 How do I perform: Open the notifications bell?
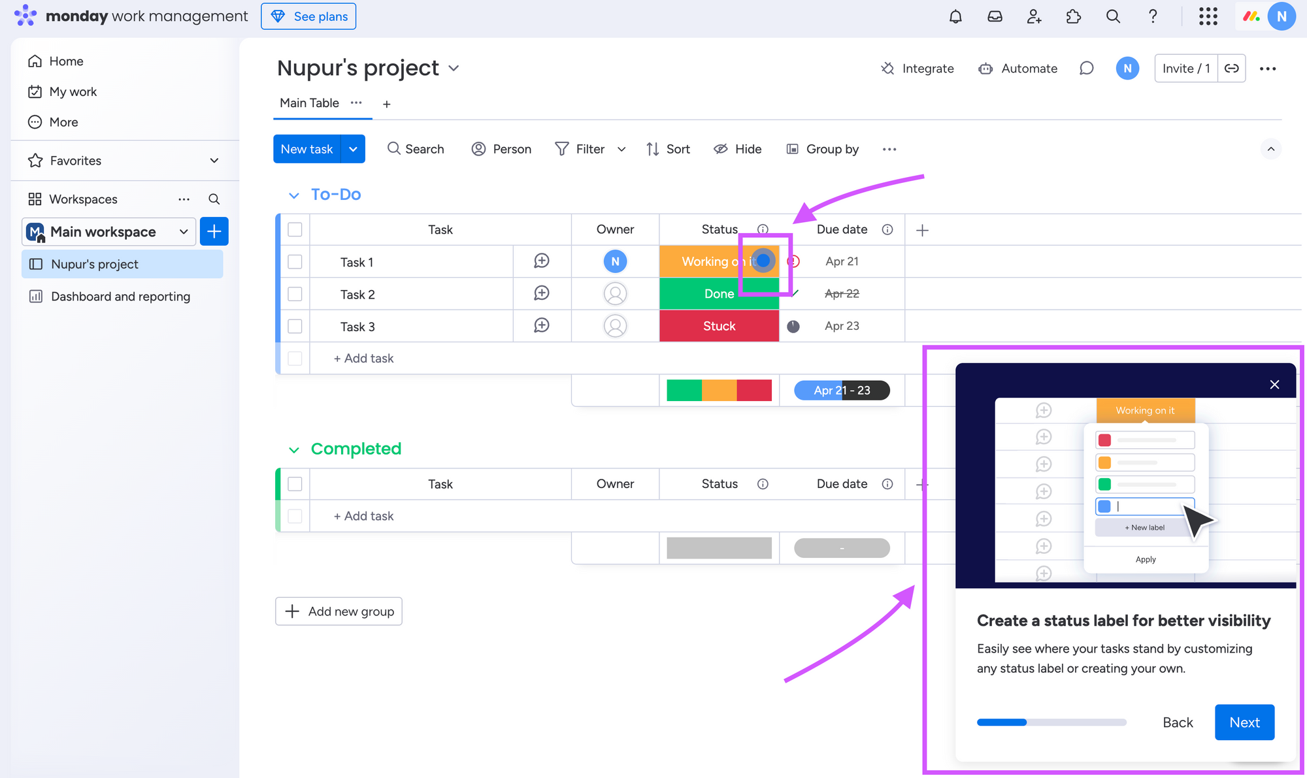(955, 16)
